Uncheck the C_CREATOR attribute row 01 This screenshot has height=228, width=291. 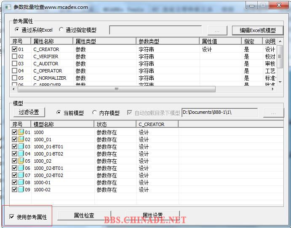(14, 49)
